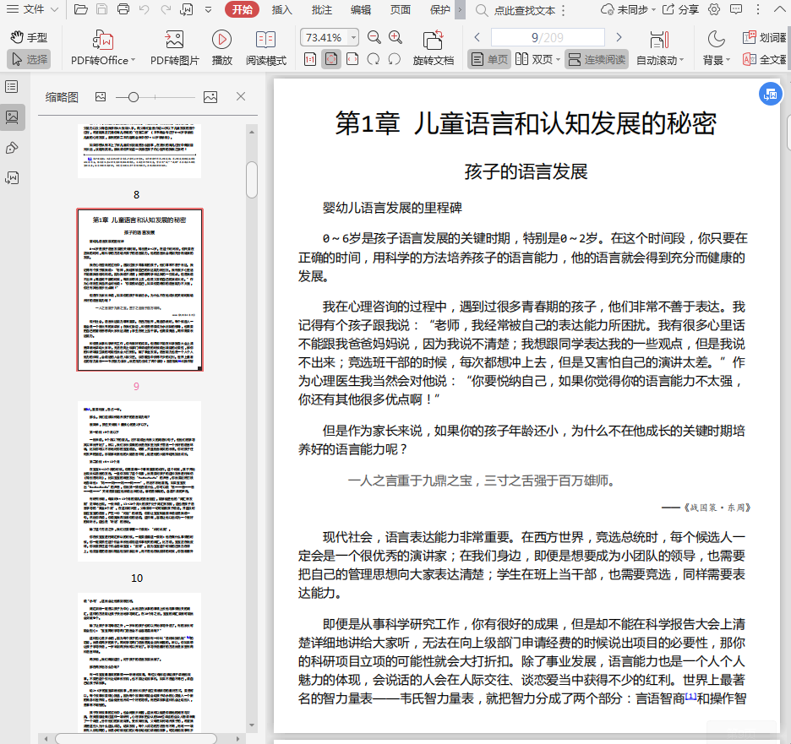Go to previous page arrow
The width and height of the screenshot is (791, 744).
(477, 37)
